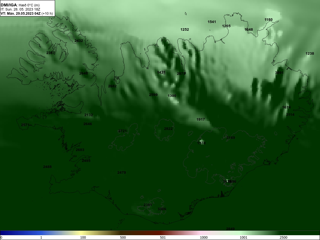Select the 2488 offshore value

[47, 167]
